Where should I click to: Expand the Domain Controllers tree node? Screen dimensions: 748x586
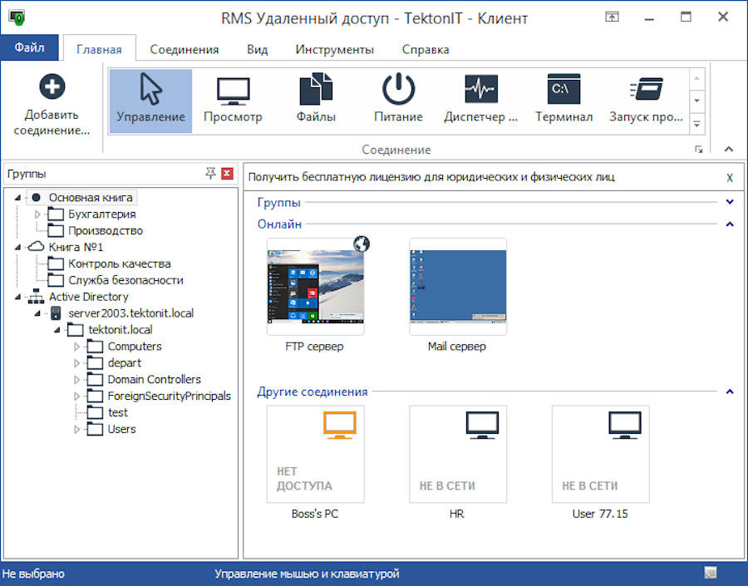[77, 380]
